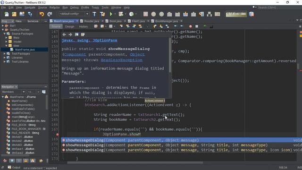The height and width of the screenshot is (170, 302).
Task: Open the Profile Project dropdown arrow
Action: (136, 14)
